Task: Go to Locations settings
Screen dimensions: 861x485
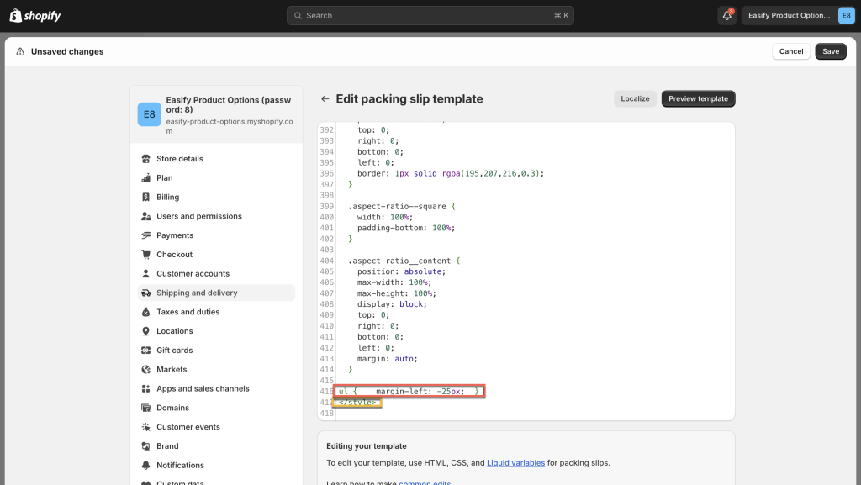Action: [x=216, y=331]
